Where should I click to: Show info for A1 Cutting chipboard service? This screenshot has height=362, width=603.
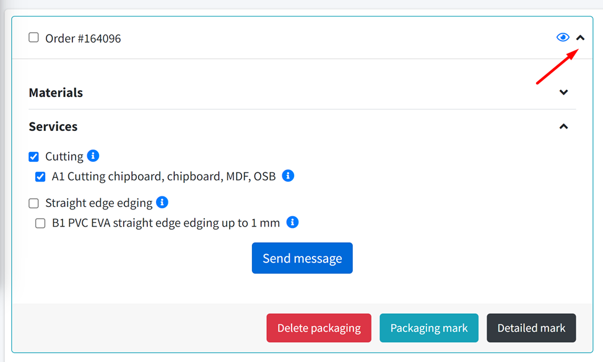[288, 176]
